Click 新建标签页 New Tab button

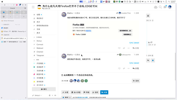14,24
